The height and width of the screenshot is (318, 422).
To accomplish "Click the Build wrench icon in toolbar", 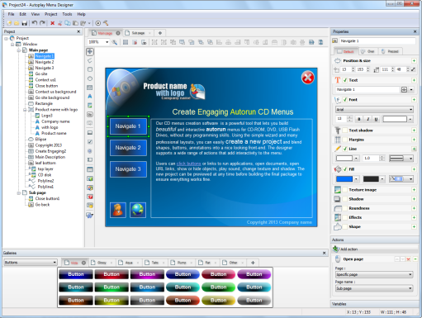I will pyautogui.click(x=106, y=23).
